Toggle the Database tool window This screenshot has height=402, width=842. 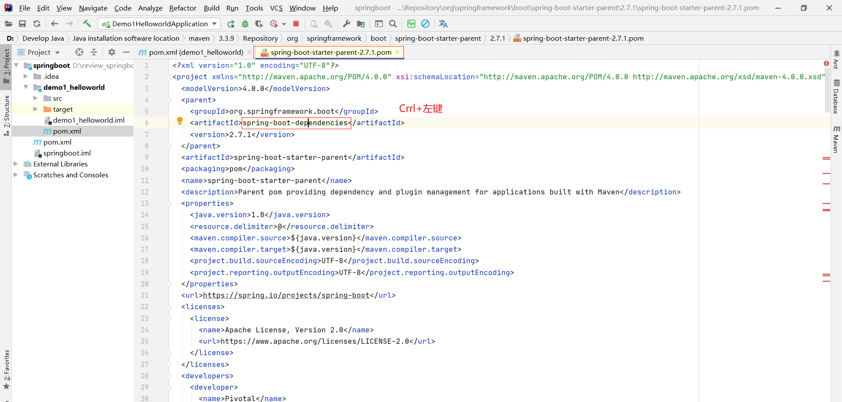coord(836,96)
